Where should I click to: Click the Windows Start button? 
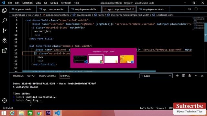[4, 113]
